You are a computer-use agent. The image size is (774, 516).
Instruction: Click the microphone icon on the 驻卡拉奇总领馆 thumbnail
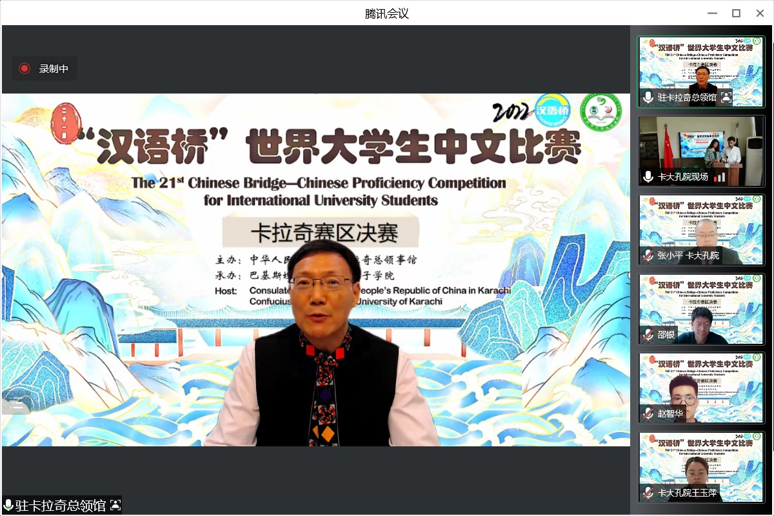648,97
